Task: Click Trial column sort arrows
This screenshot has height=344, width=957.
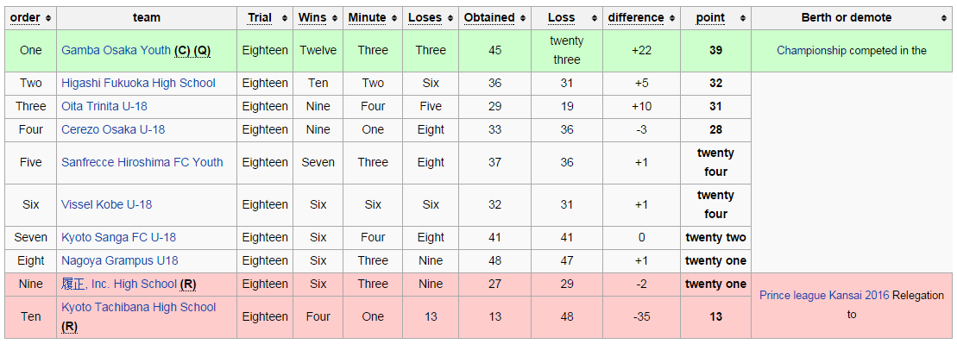Action: pyautogui.click(x=285, y=18)
